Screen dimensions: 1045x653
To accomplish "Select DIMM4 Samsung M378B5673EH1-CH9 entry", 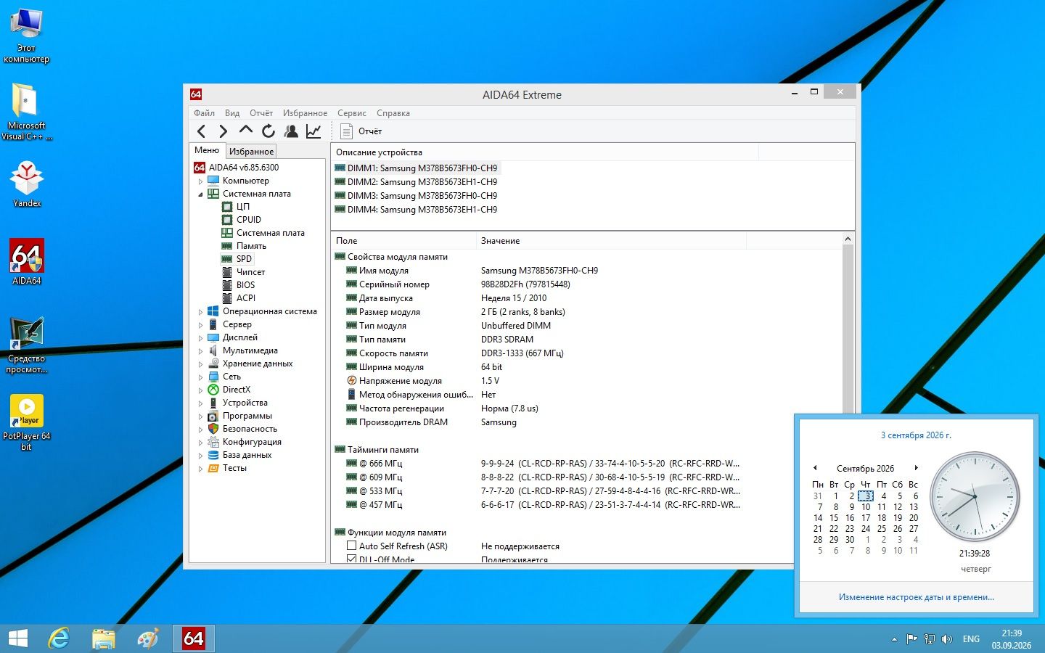I will [416, 210].
